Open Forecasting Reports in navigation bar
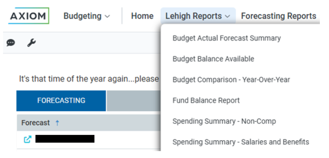The image size is (329, 158). tap(279, 16)
